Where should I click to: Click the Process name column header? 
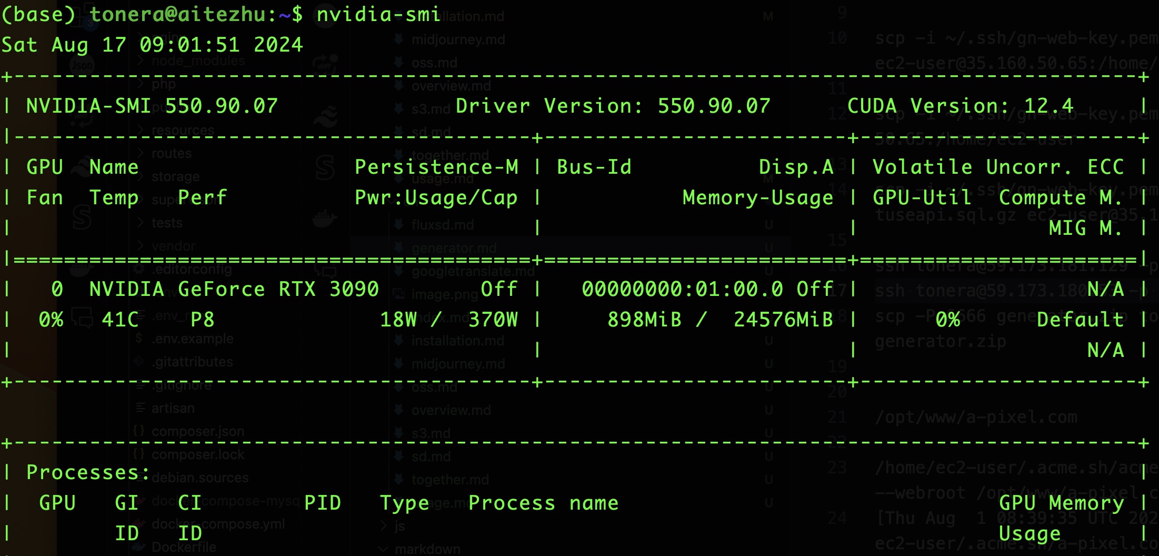[544, 503]
